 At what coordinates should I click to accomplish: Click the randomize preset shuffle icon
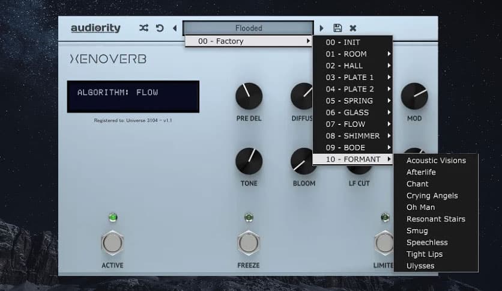click(144, 28)
